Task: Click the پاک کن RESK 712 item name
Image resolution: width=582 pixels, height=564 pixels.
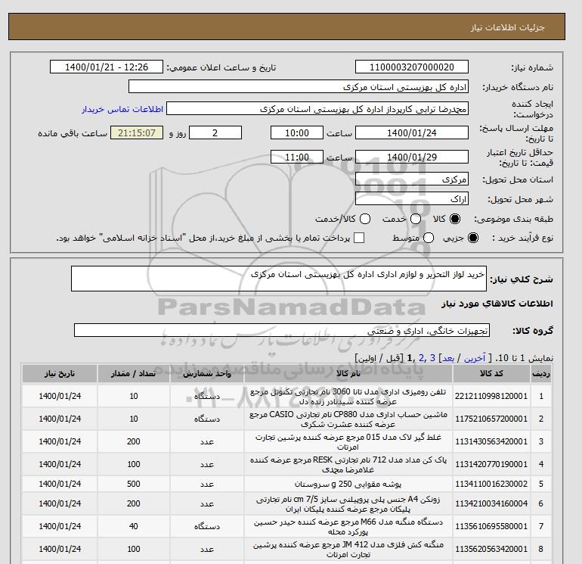Action: click(x=348, y=464)
